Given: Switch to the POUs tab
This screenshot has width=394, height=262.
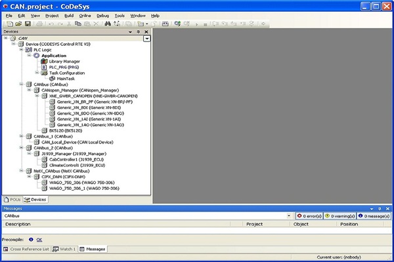Looking at the screenshot, I should [12, 198].
